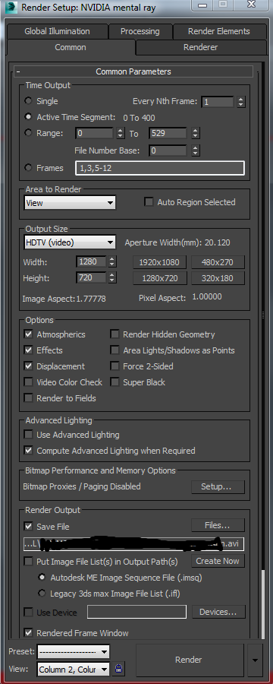Viewport: 273px width, 684px height.
Task: Click the Files... button
Action: click(218, 525)
